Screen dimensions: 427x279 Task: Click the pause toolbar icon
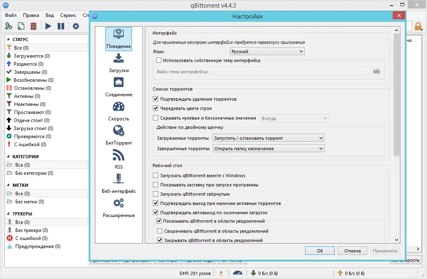[61, 26]
